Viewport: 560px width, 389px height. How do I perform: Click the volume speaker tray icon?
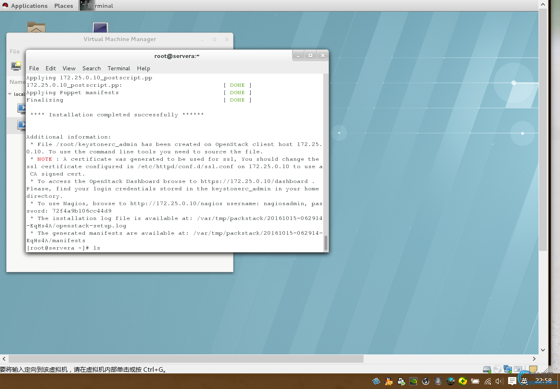(499, 381)
